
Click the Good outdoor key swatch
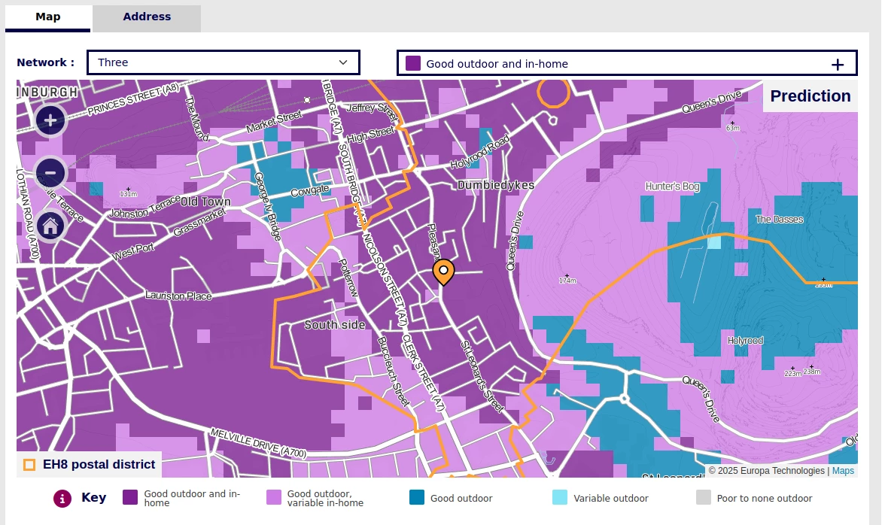pos(417,497)
